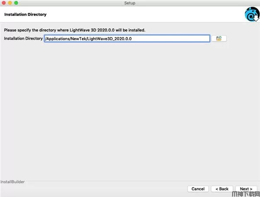Close the Setup window with red button
The image size is (260, 197).
point(3,3)
